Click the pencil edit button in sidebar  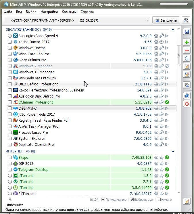[x=187, y=66]
